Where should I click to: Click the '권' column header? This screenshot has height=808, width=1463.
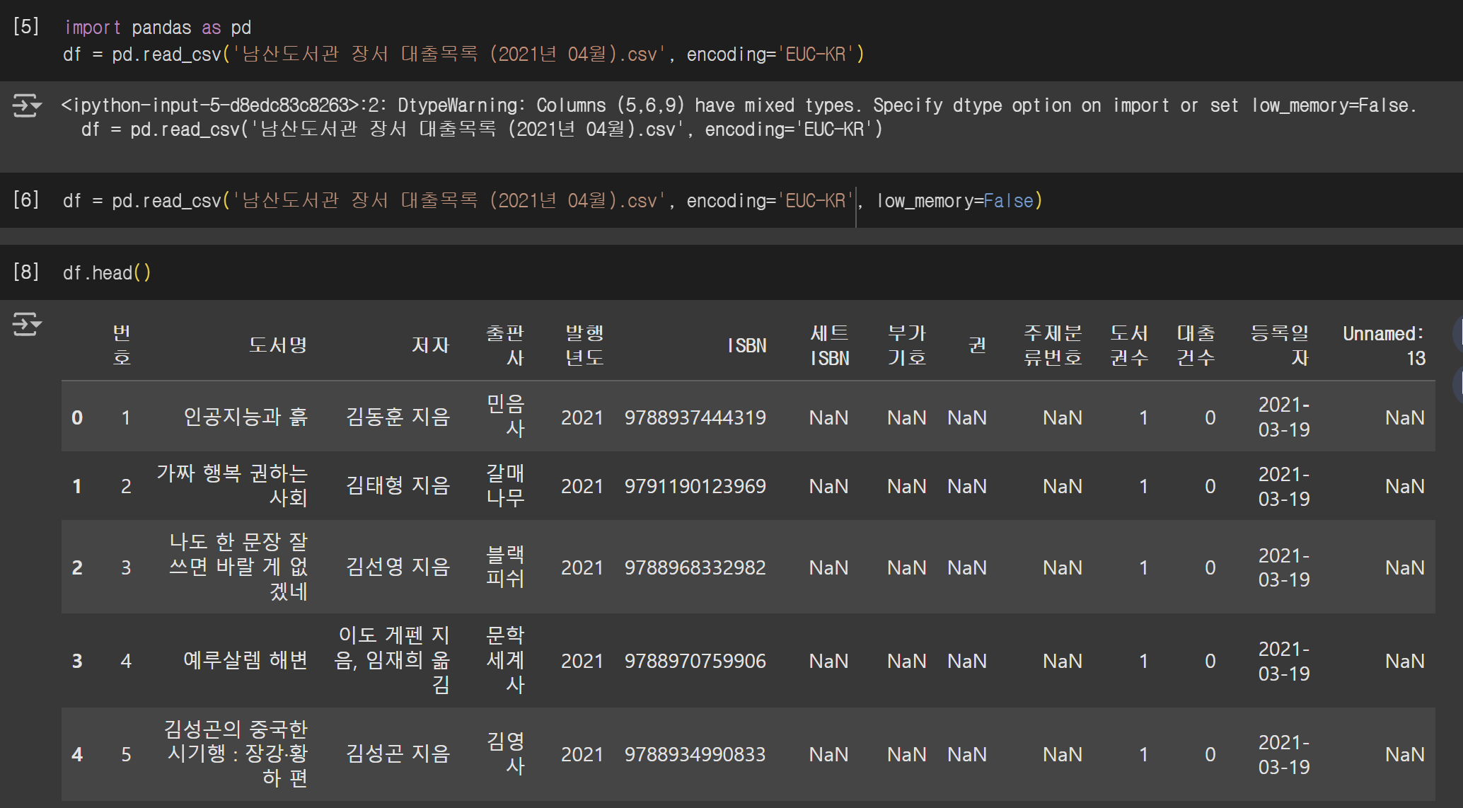[977, 345]
